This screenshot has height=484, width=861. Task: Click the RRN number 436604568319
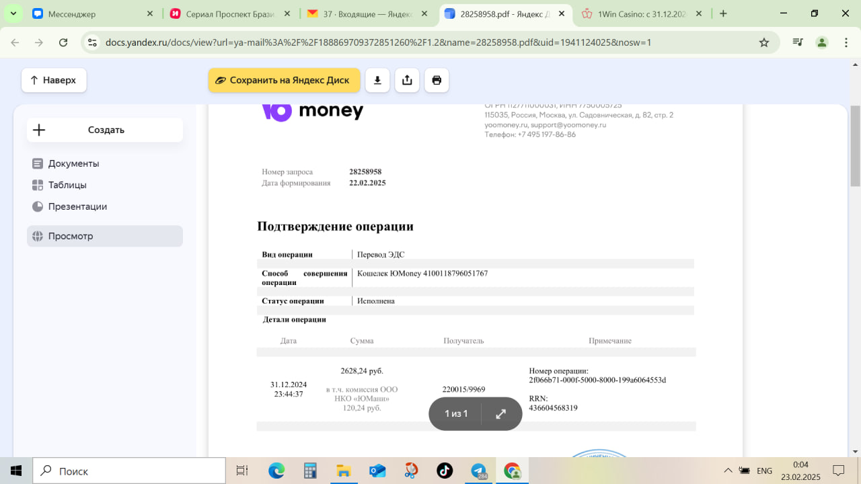point(554,408)
